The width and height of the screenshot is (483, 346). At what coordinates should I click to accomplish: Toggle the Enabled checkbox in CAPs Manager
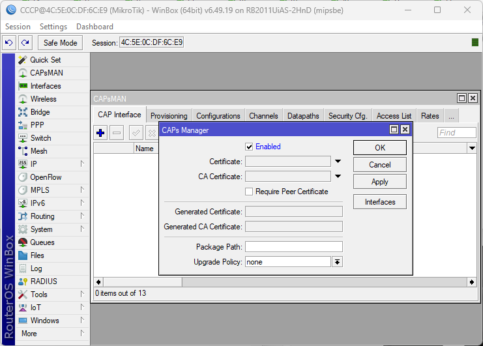(x=249, y=147)
